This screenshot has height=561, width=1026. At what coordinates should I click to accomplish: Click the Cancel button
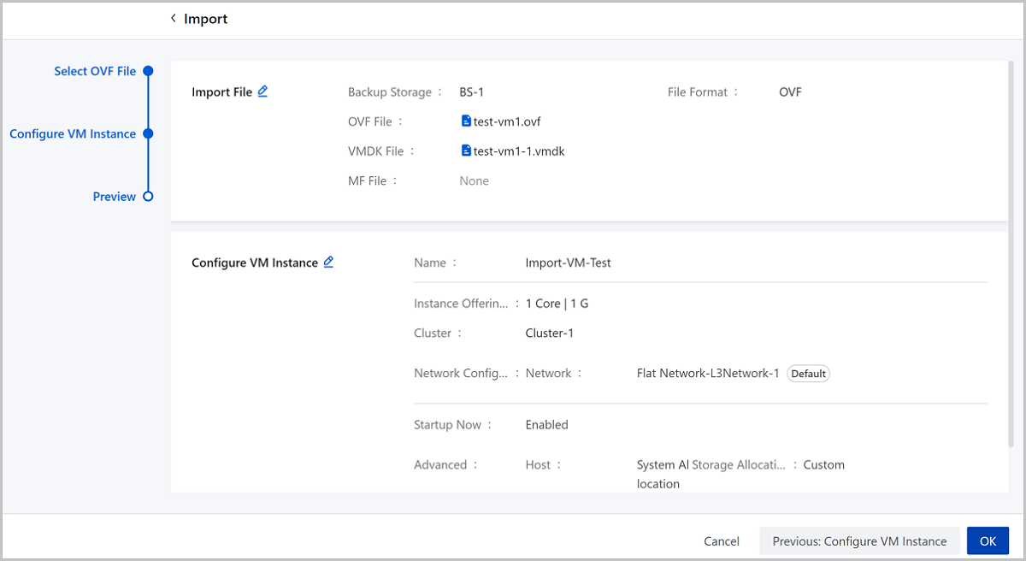coord(721,540)
